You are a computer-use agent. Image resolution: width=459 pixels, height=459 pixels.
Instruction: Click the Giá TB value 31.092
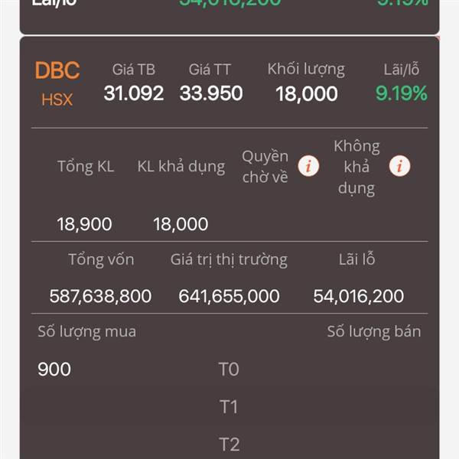click(133, 93)
